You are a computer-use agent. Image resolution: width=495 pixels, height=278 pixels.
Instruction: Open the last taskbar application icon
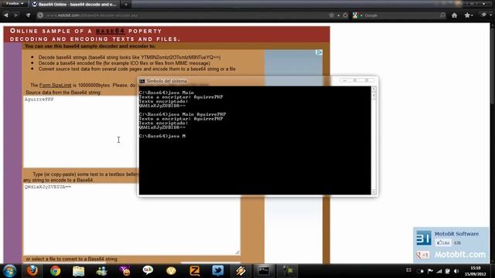point(287,271)
